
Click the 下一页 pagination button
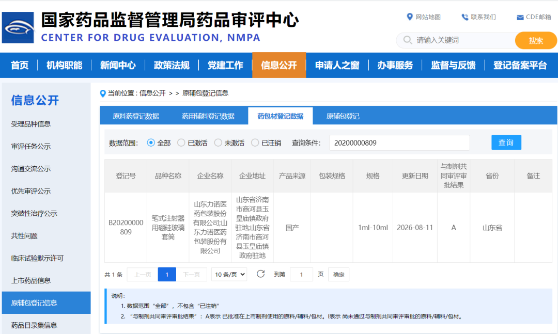pyautogui.click(x=192, y=274)
